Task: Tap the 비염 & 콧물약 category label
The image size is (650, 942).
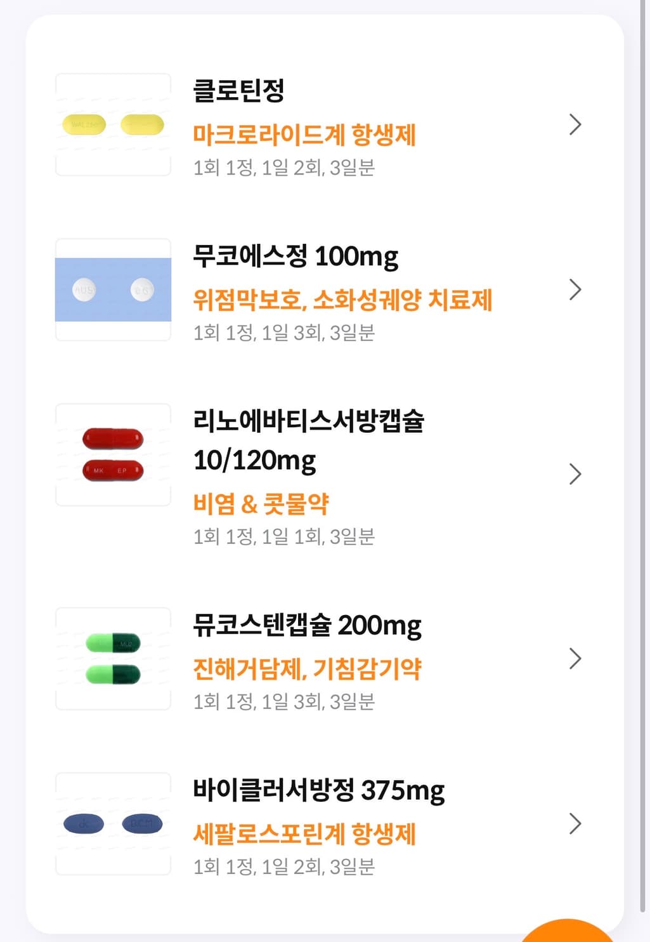Action: (261, 504)
